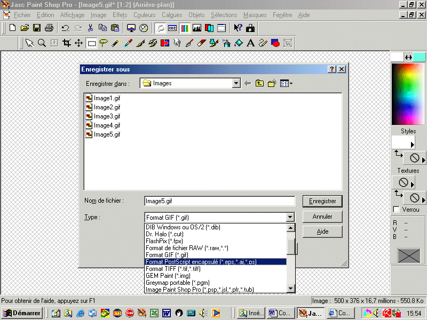Click the white foreground color swatch
Viewport: 427px width, 320px height.
click(x=397, y=57)
